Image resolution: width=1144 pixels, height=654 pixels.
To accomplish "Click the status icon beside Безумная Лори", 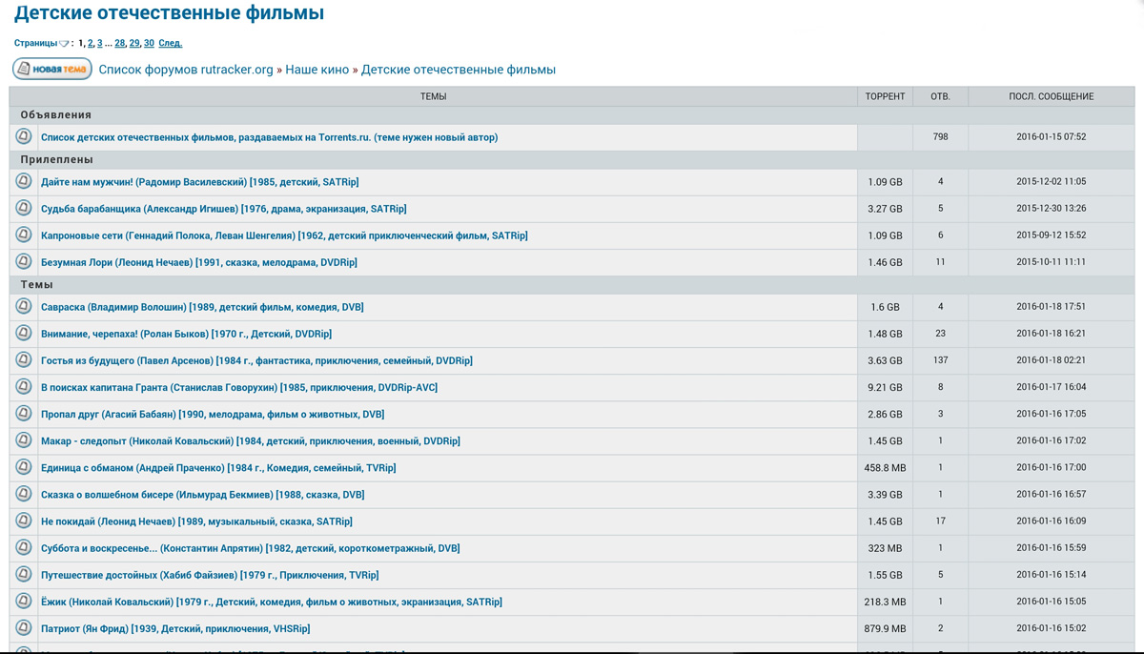I will (x=24, y=261).
